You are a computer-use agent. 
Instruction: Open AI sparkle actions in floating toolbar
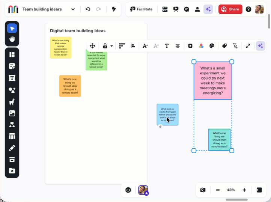pos(260,46)
